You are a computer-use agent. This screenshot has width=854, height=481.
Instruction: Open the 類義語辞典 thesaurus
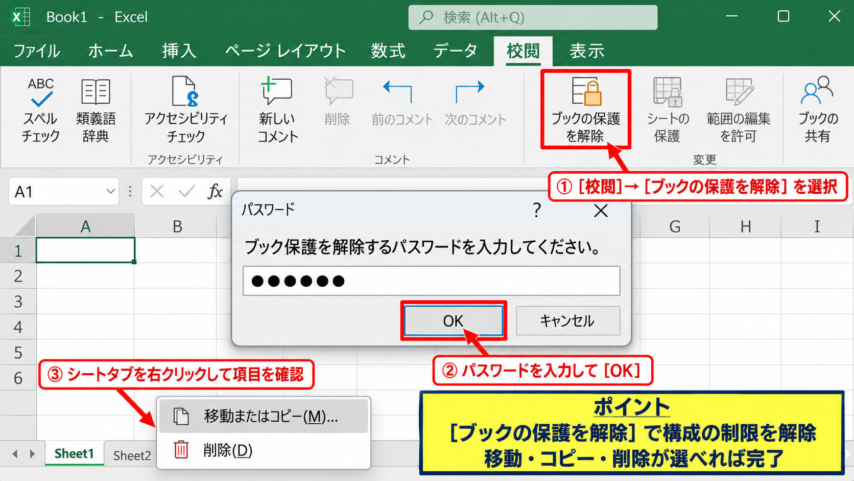pos(96,110)
